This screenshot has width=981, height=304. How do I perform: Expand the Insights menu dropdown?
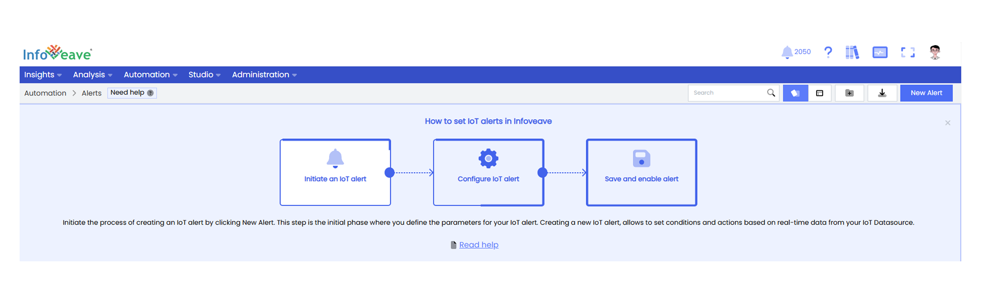[43, 75]
